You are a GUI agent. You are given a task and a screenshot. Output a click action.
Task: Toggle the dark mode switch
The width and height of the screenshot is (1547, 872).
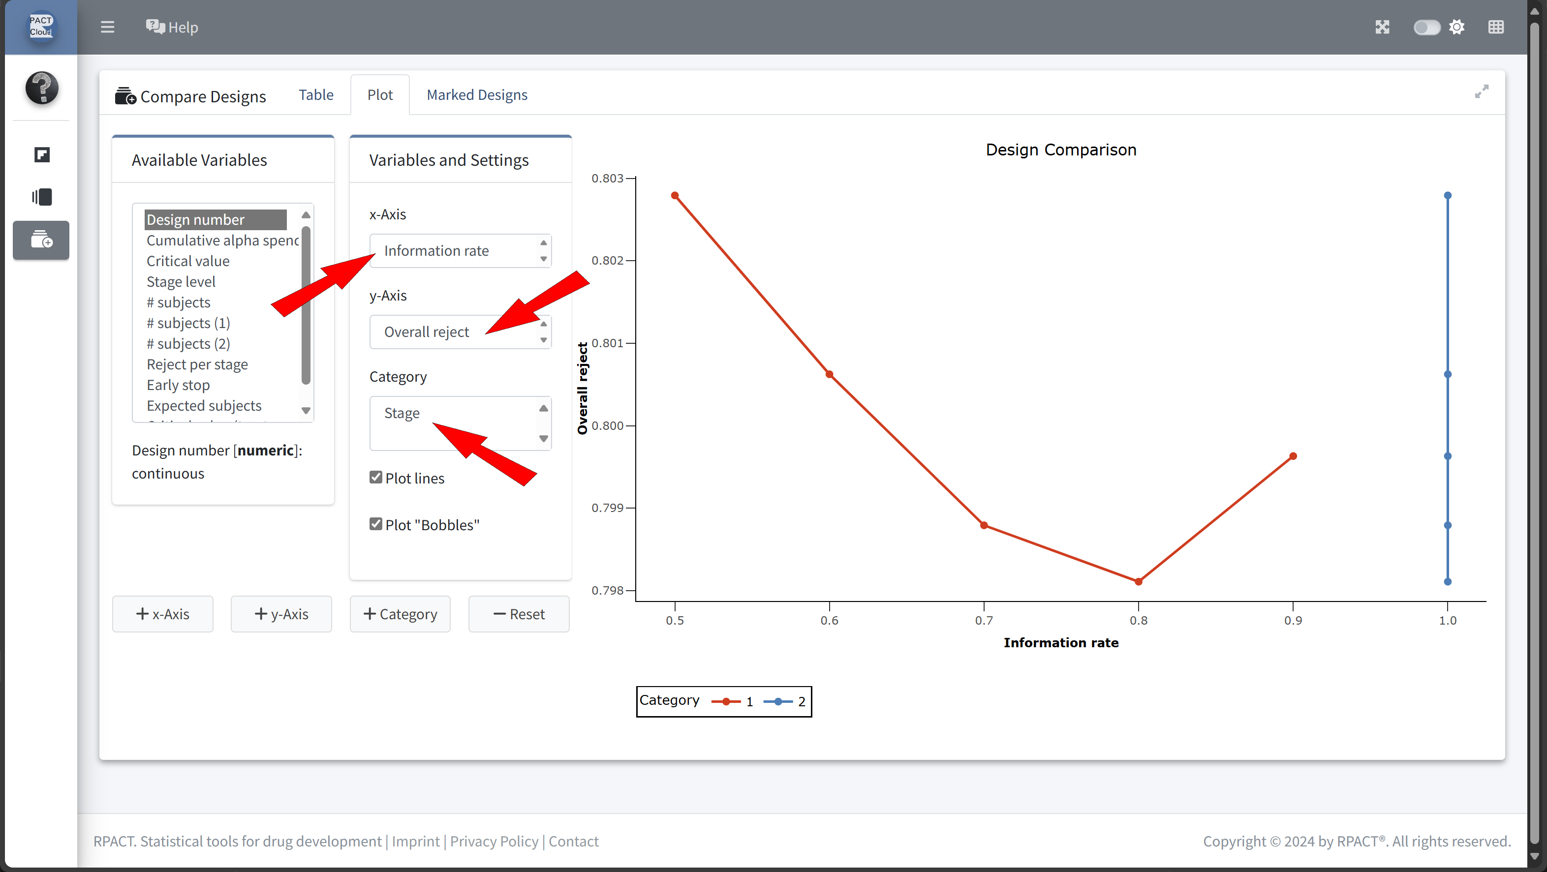coord(1426,28)
